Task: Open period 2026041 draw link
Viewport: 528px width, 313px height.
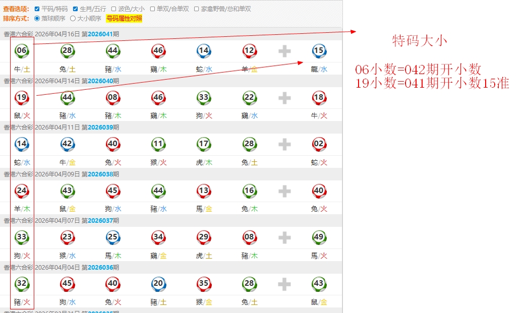Action: pos(103,34)
